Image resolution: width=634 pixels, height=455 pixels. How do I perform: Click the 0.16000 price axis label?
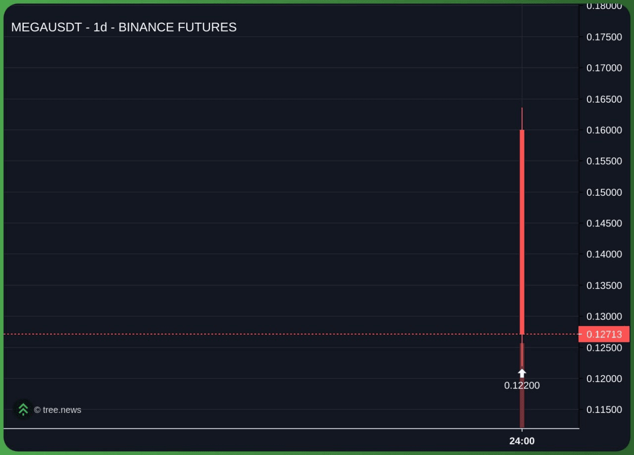tap(604, 130)
